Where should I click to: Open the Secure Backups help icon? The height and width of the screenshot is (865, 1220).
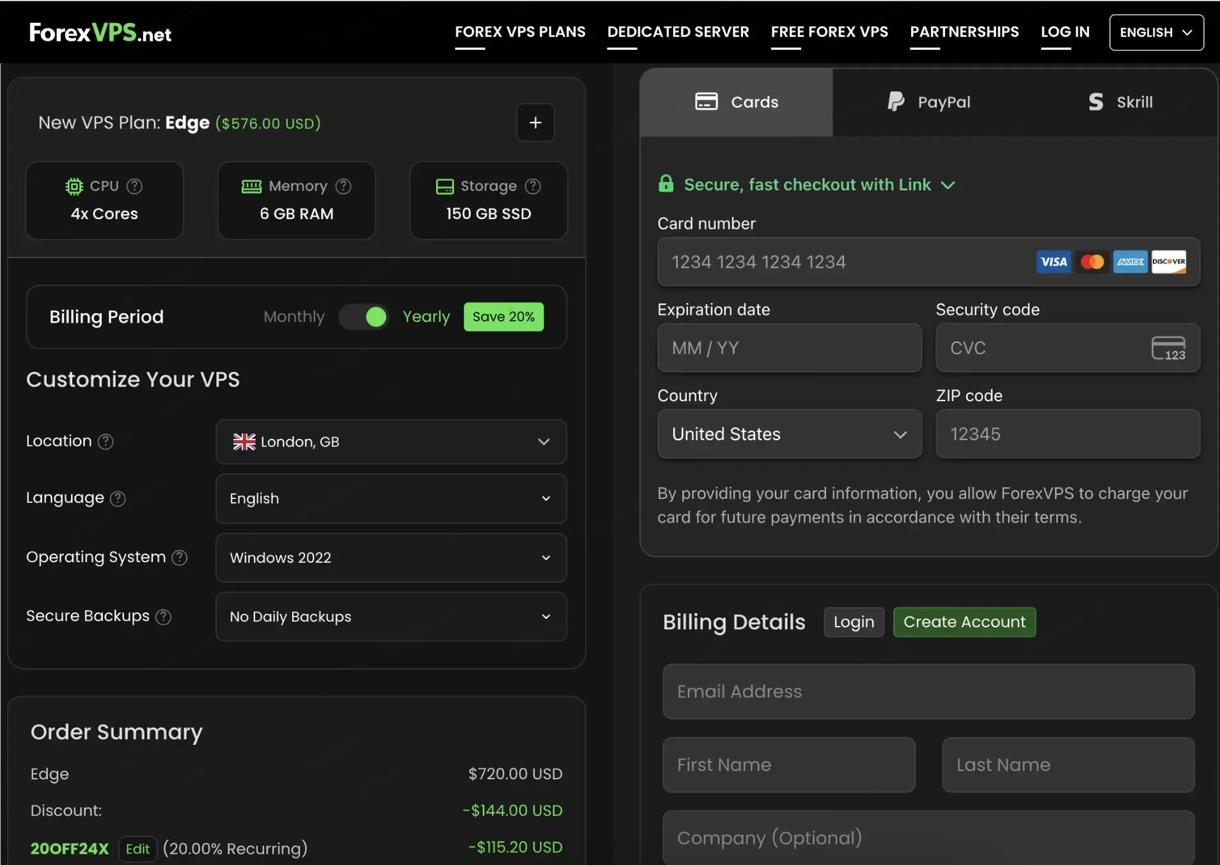[163, 616]
